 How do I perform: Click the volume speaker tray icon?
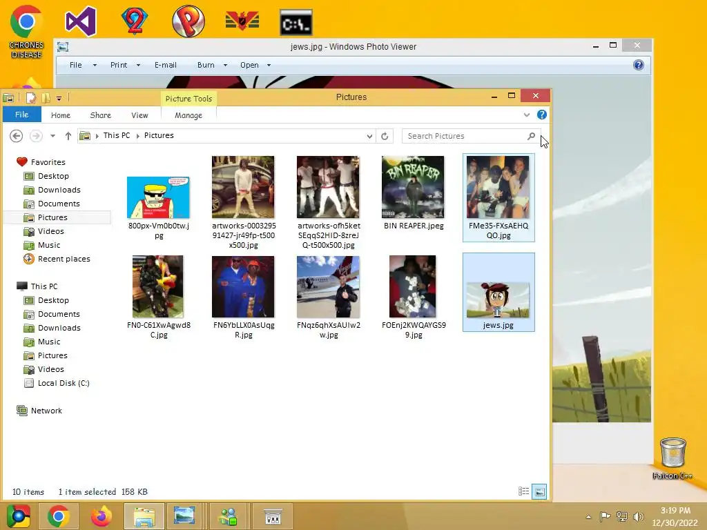[639, 517]
